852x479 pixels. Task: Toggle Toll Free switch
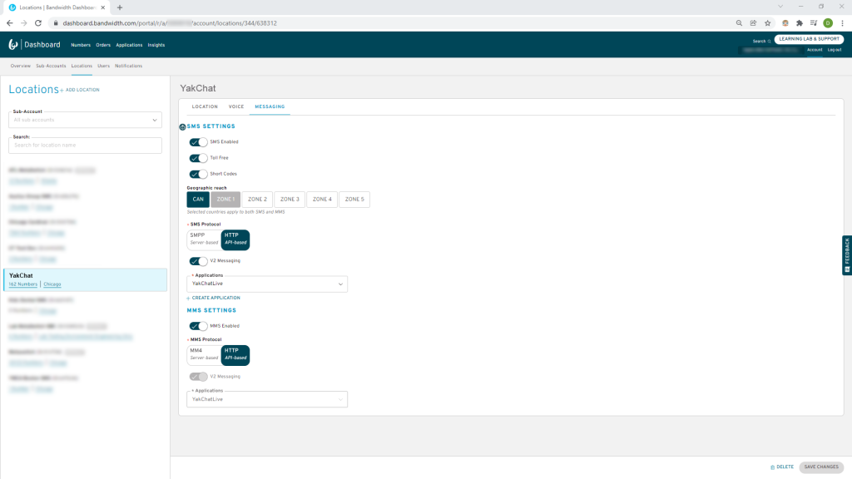click(x=198, y=158)
